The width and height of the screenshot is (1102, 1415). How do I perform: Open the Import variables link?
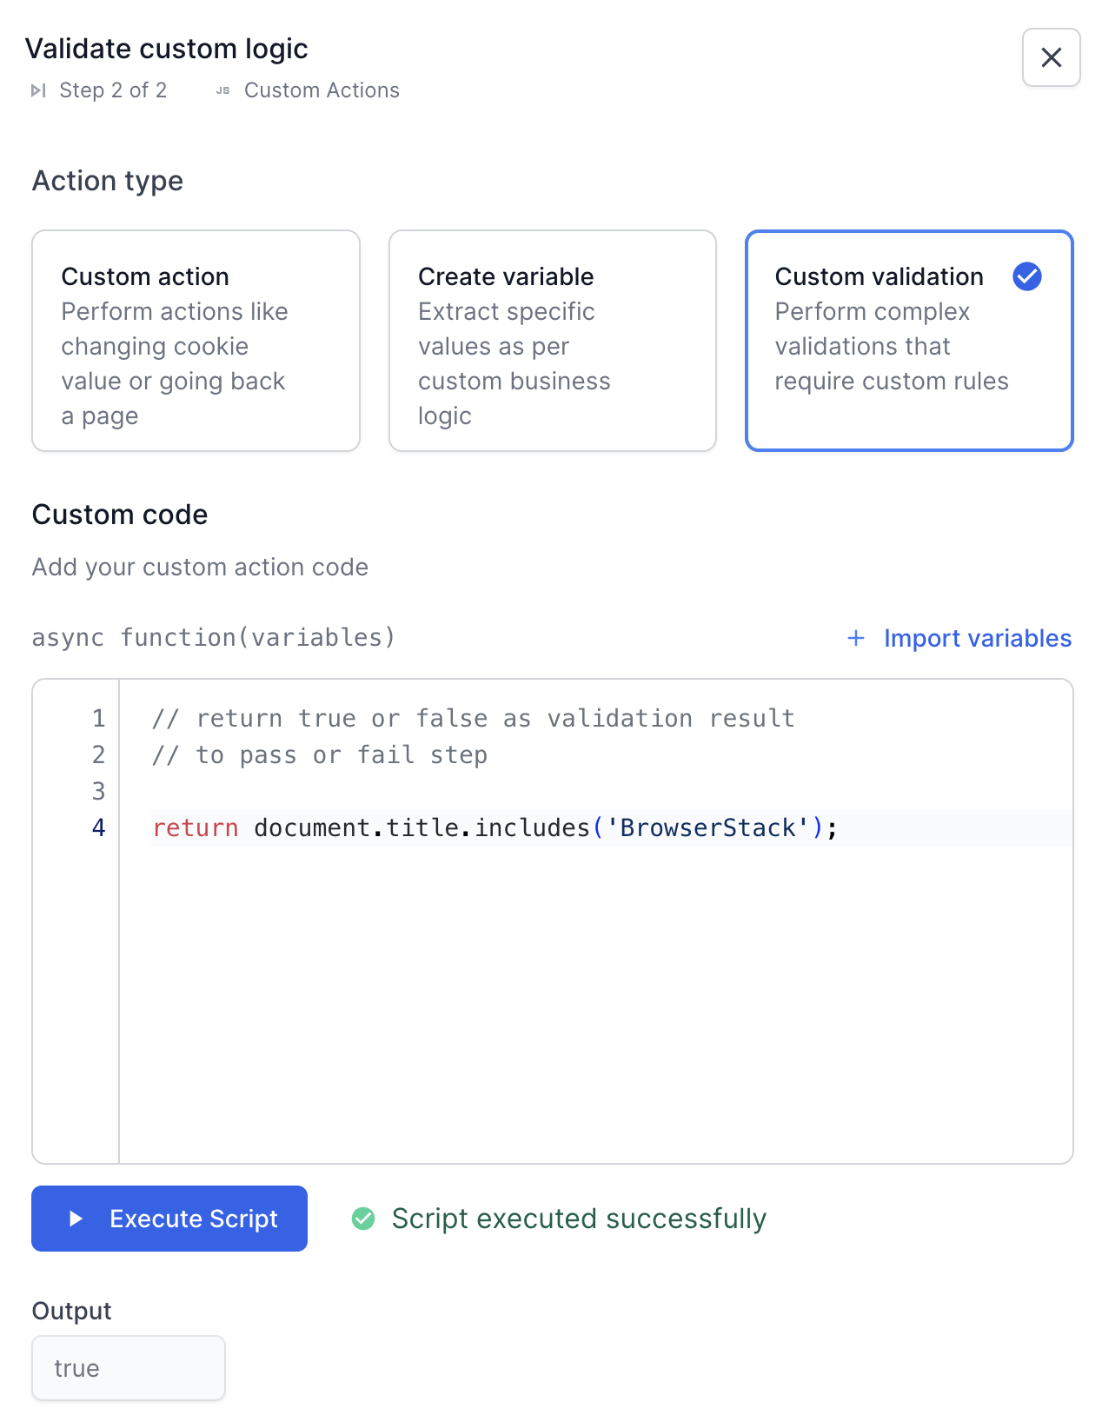coord(977,638)
